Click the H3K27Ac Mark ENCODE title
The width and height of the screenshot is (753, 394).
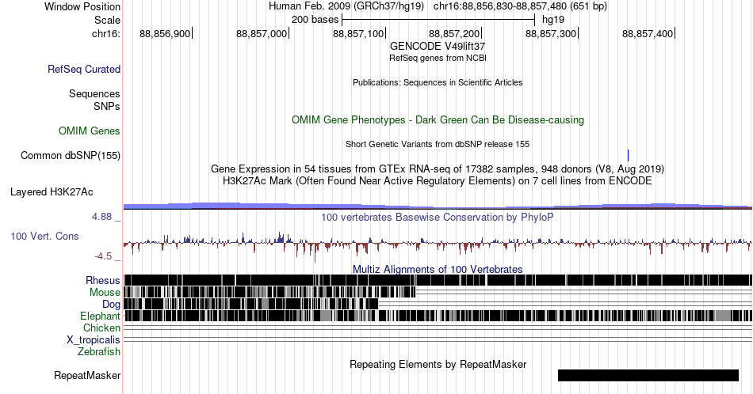[x=438, y=180]
